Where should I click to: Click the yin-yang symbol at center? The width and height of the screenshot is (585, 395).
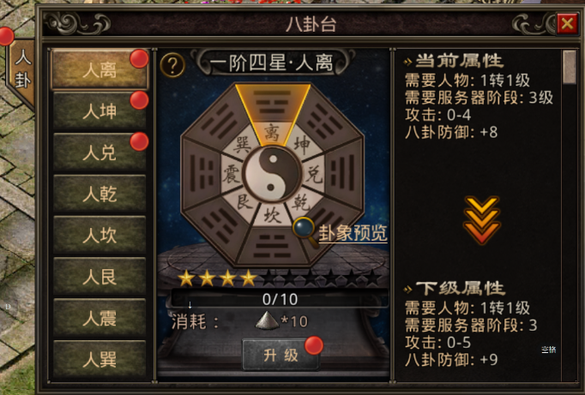tap(272, 173)
